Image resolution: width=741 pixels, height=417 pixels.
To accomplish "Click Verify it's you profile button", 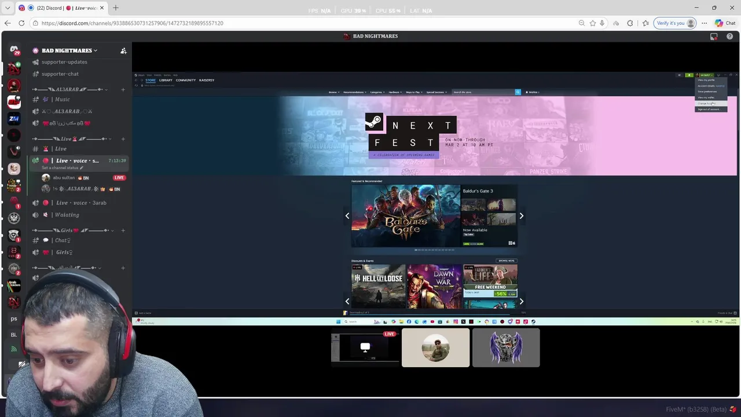I will 675,23.
